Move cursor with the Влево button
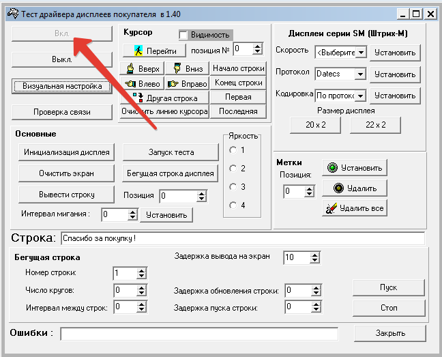Image resolution: width=442 pixels, height=357 pixels. coord(143,83)
